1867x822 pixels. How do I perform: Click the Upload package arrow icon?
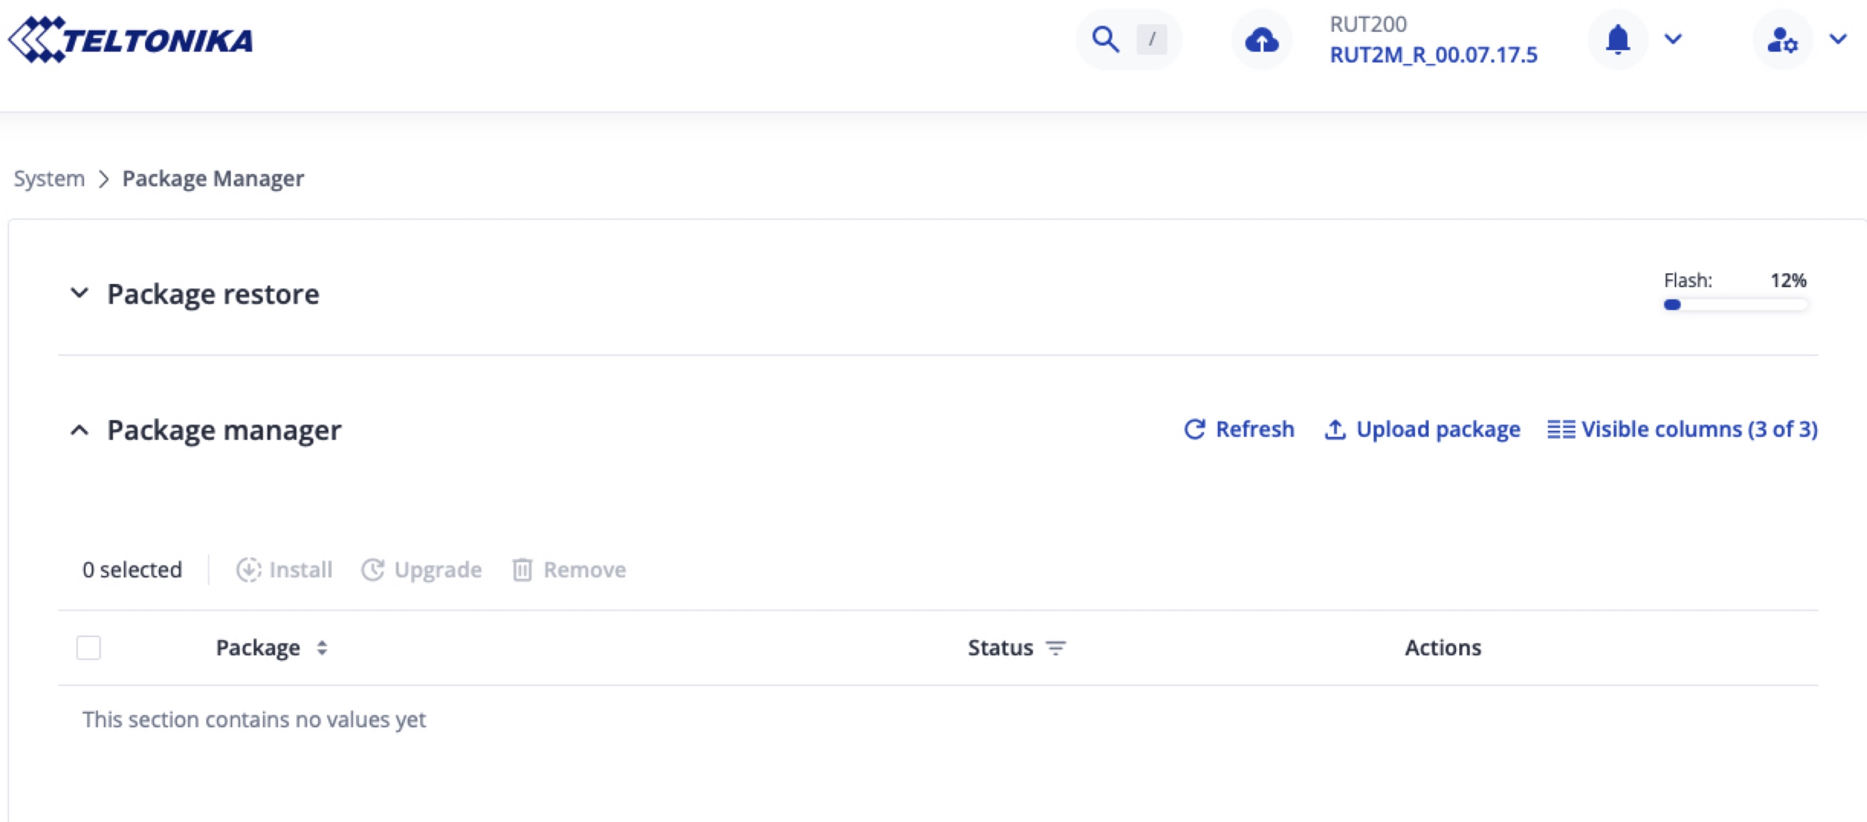click(x=1335, y=429)
